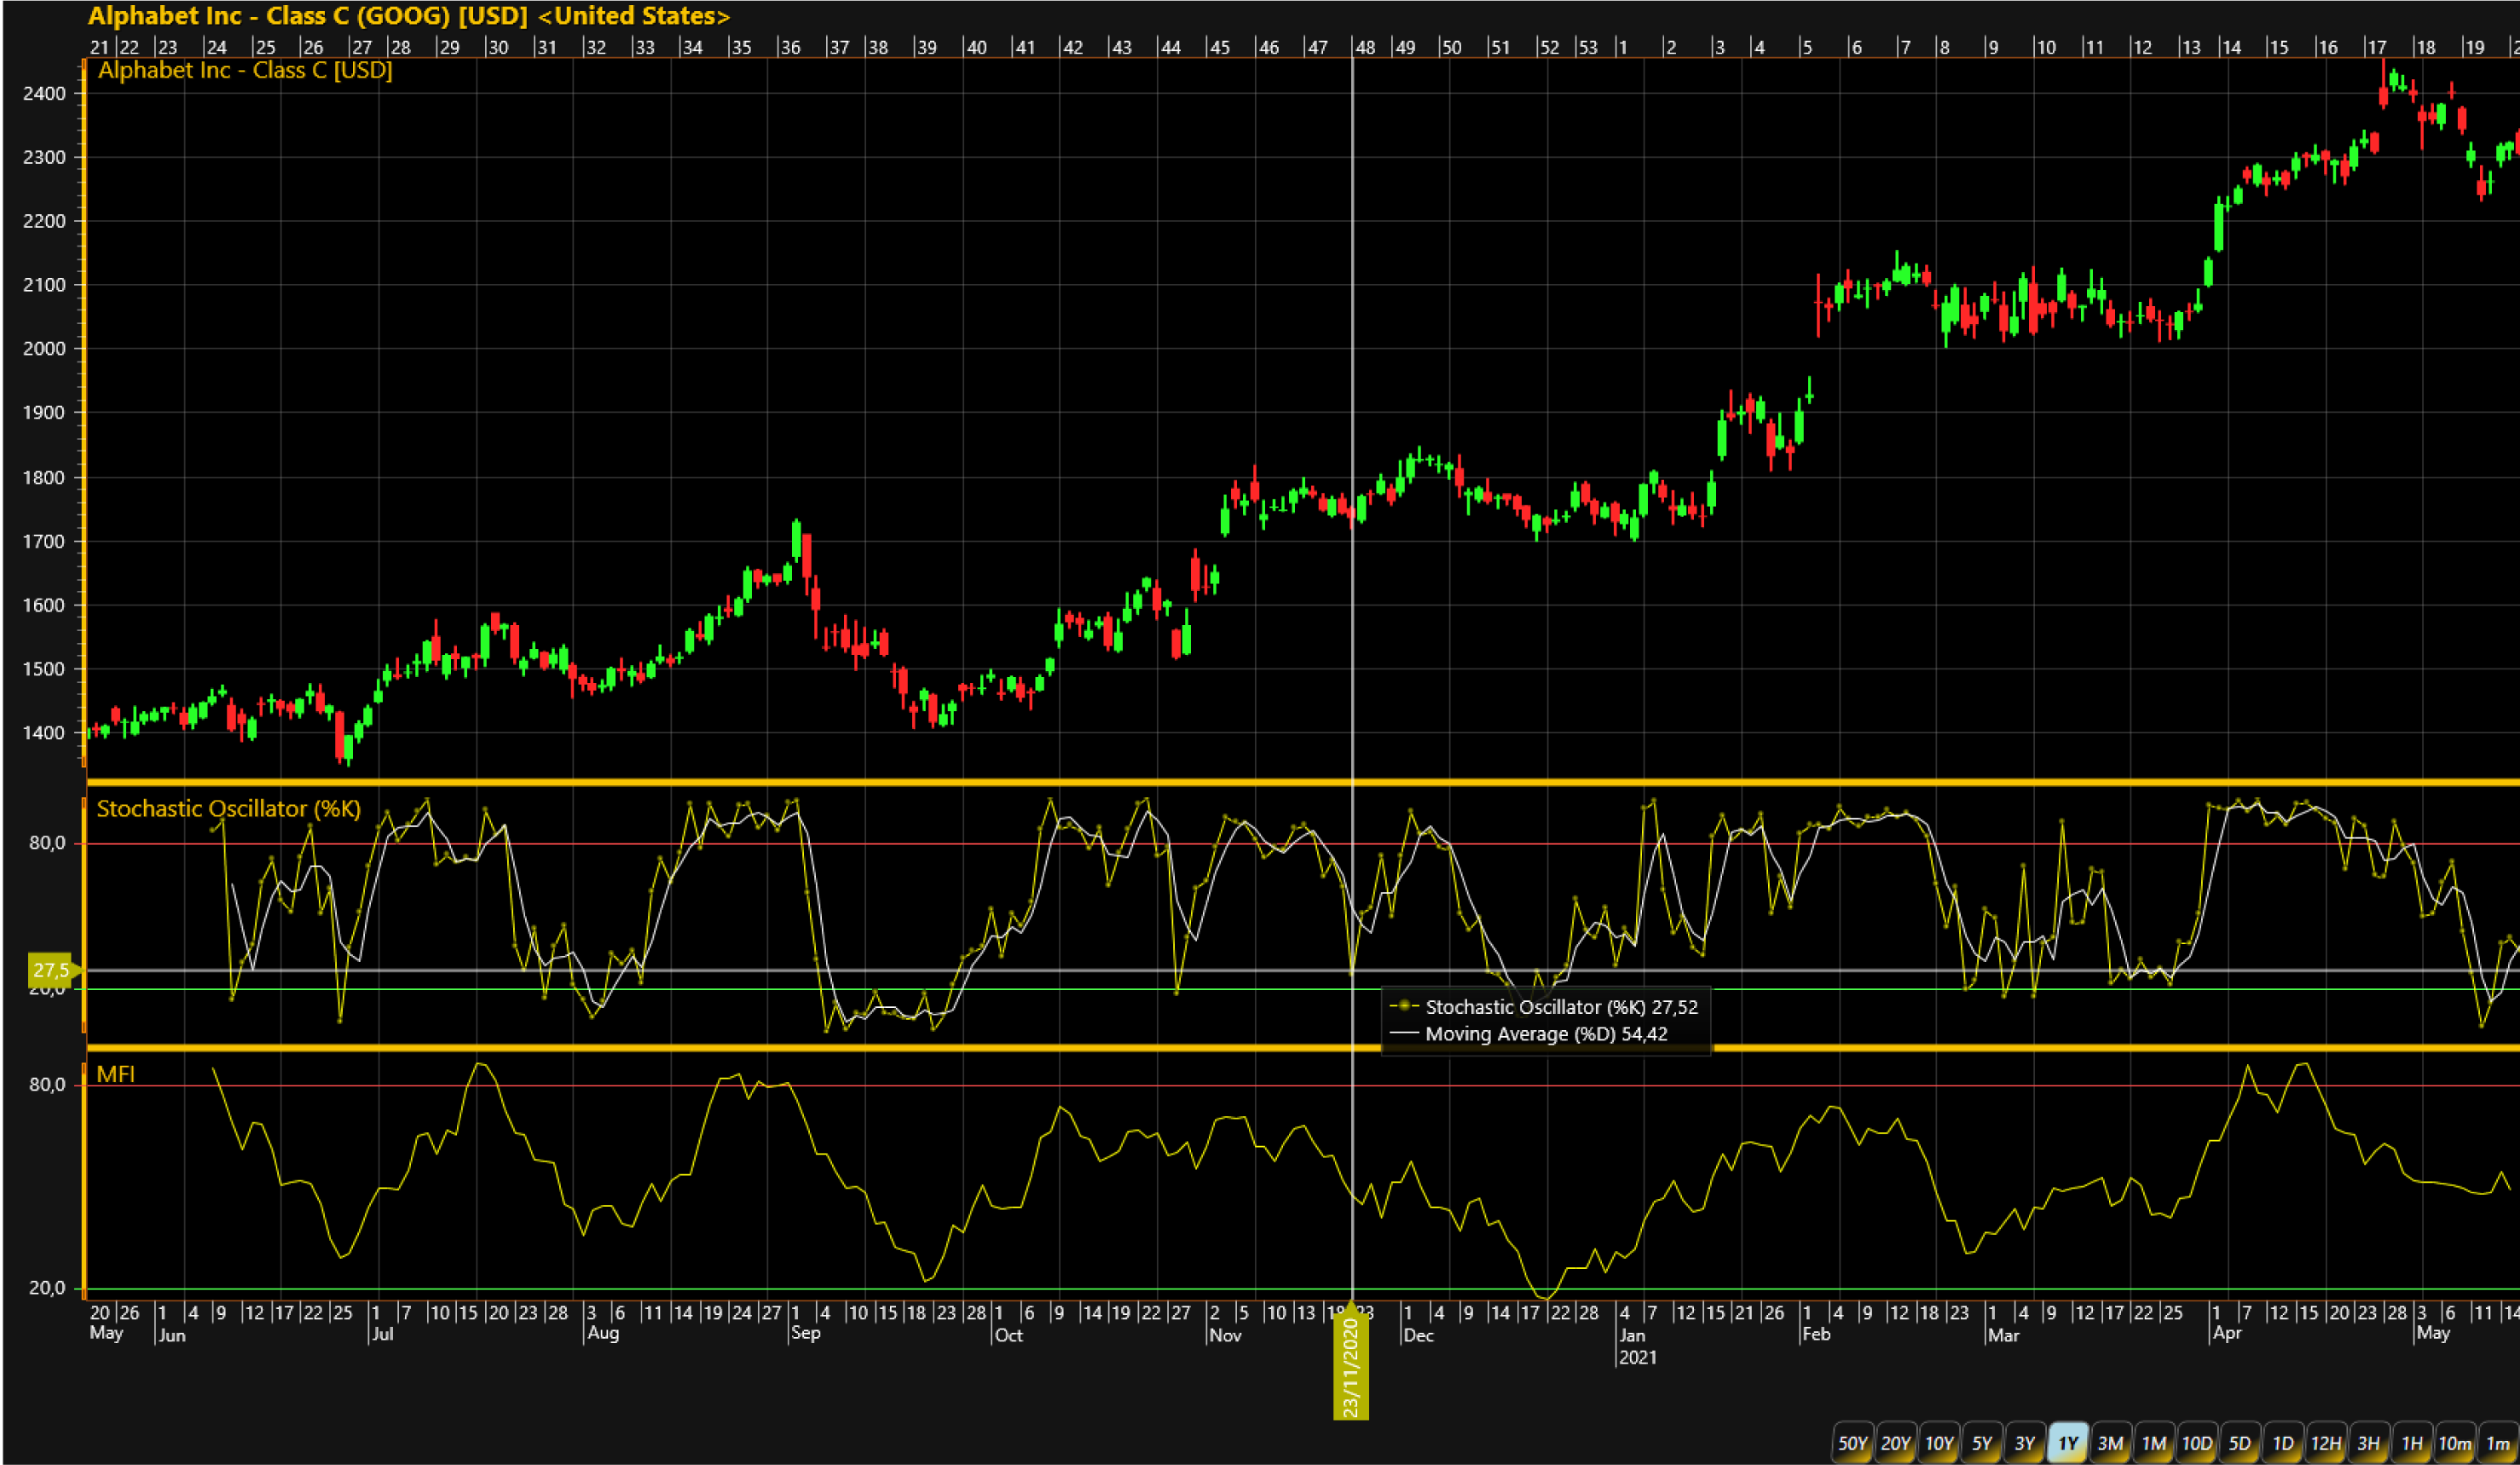This screenshot has width=2520, height=1465.
Task: Click the Mar month label on time axis
Action: [2004, 1335]
